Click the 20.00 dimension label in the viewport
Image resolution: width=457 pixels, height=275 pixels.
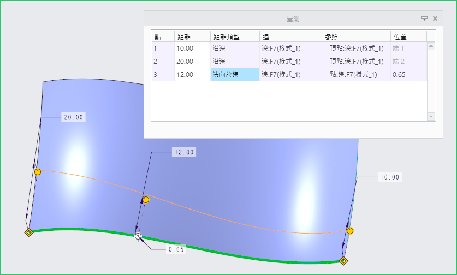(74, 117)
